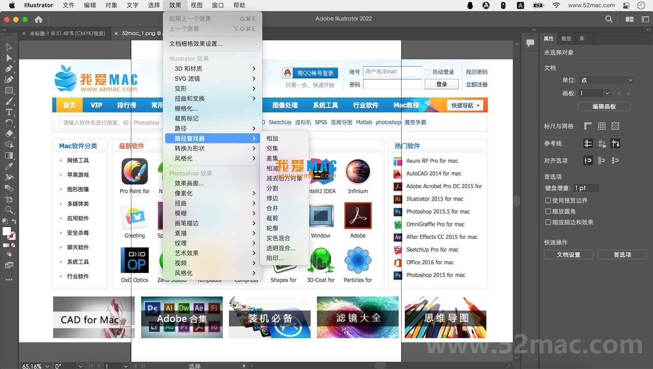The height and width of the screenshot is (369, 653).
Task: Click the 文档设置 button
Action: (569, 255)
